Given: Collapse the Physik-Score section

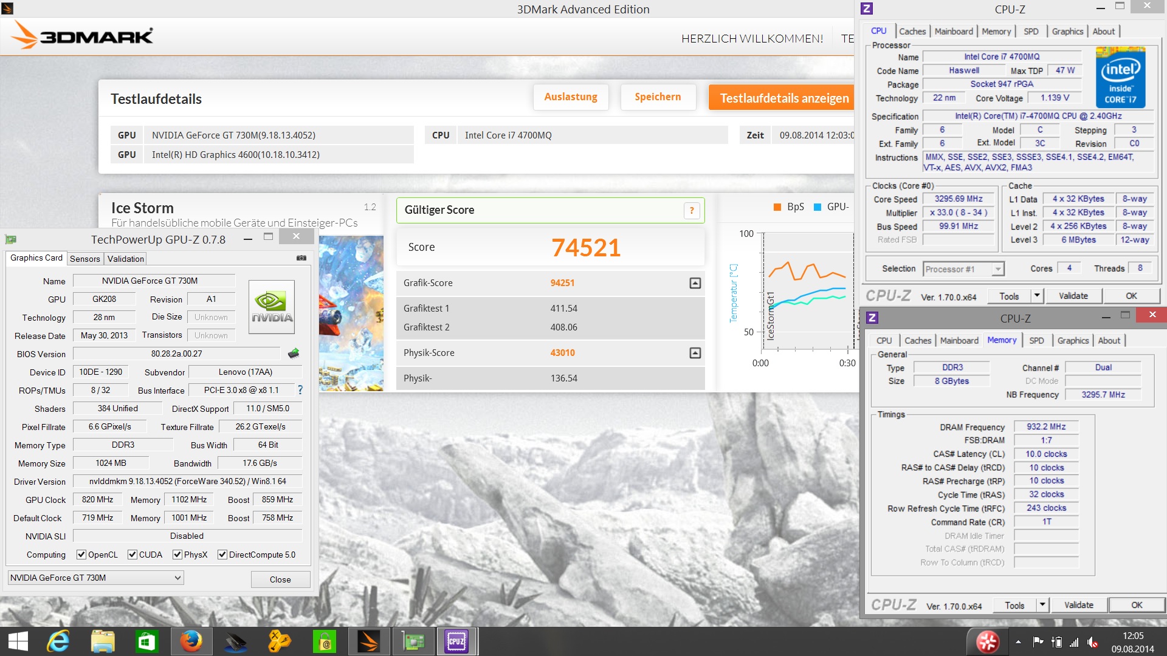Looking at the screenshot, I should pyautogui.click(x=695, y=353).
